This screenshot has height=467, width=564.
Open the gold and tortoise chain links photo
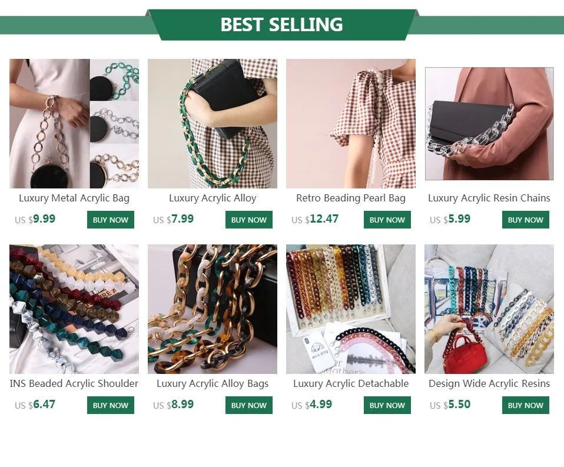coord(213,309)
